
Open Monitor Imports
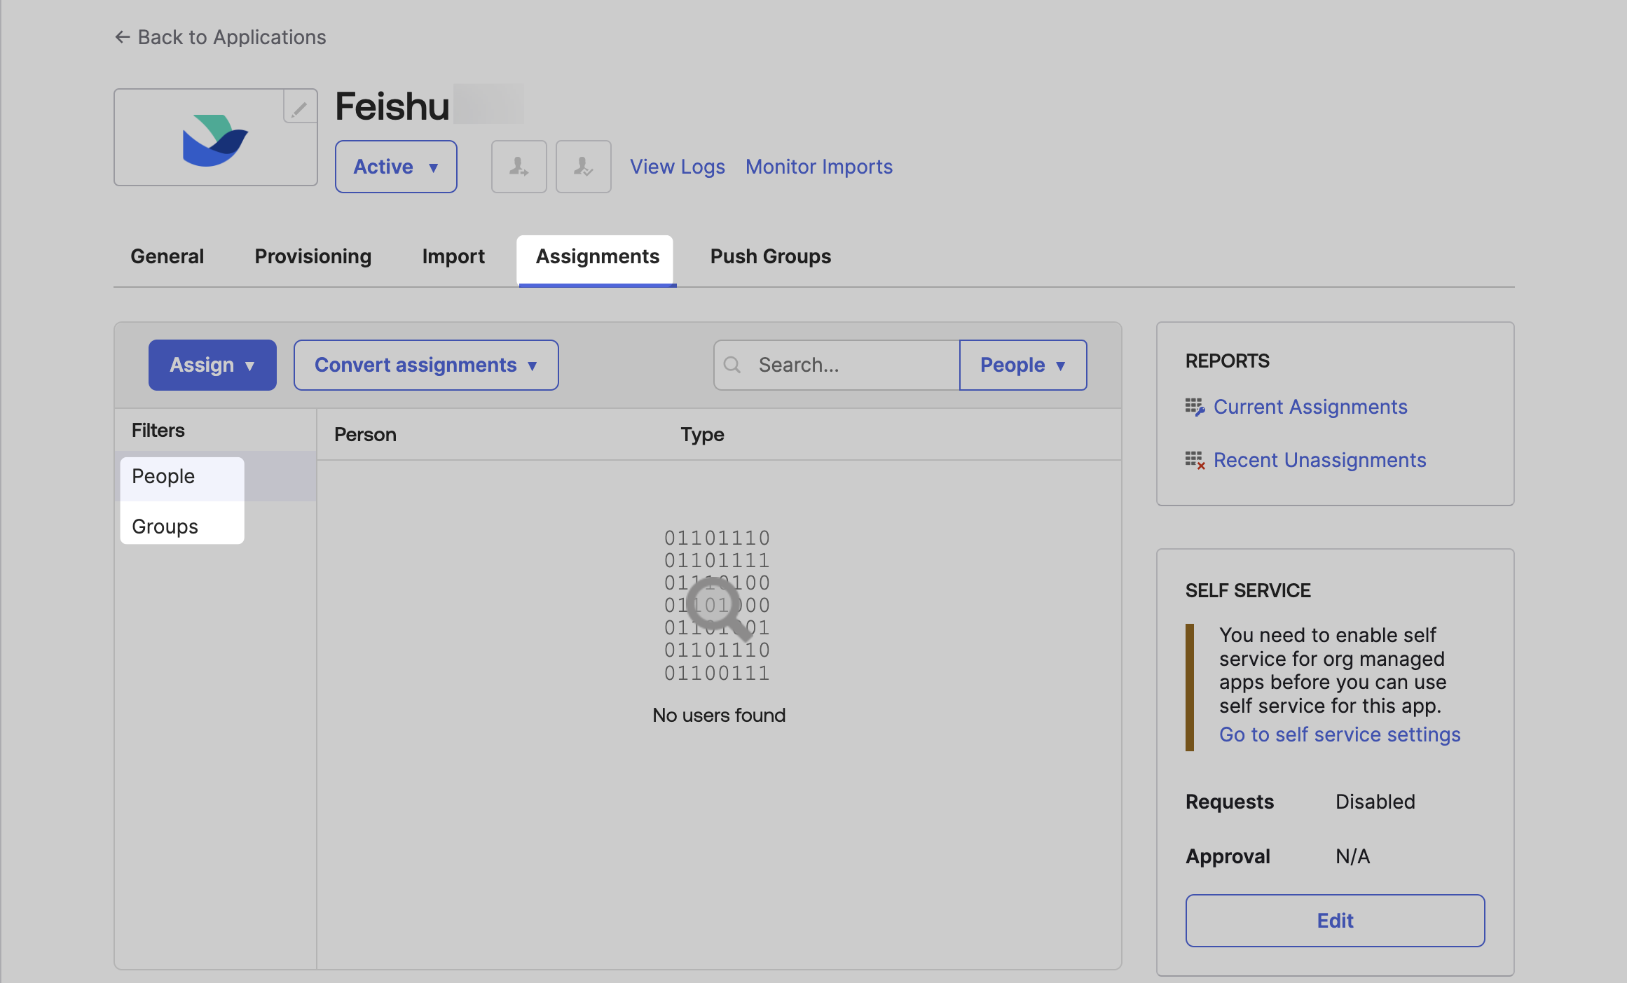click(818, 167)
